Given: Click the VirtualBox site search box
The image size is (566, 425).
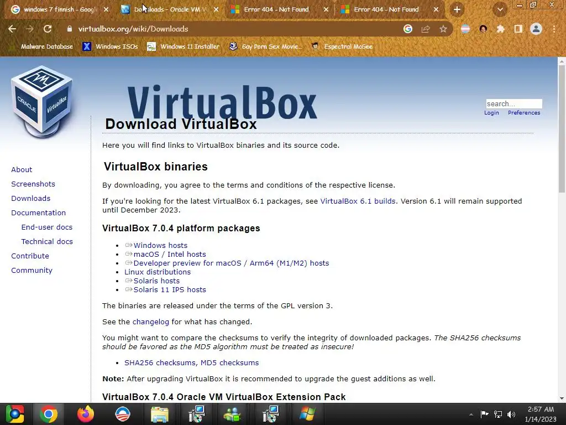Looking at the screenshot, I should click(x=513, y=103).
